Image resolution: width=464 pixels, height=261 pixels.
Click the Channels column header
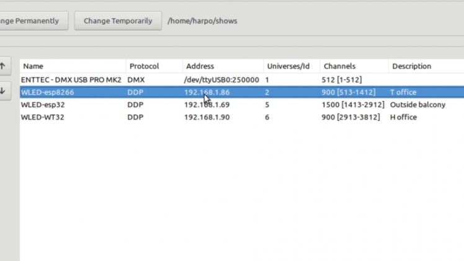339,66
